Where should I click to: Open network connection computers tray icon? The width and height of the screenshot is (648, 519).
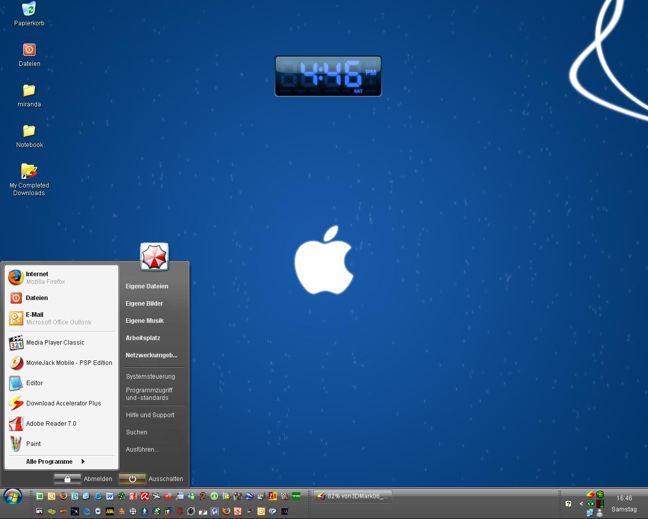pyautogui.click(x=590, y=512)
